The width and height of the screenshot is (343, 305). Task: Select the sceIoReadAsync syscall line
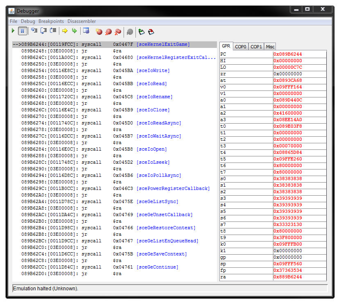[115, 123]
